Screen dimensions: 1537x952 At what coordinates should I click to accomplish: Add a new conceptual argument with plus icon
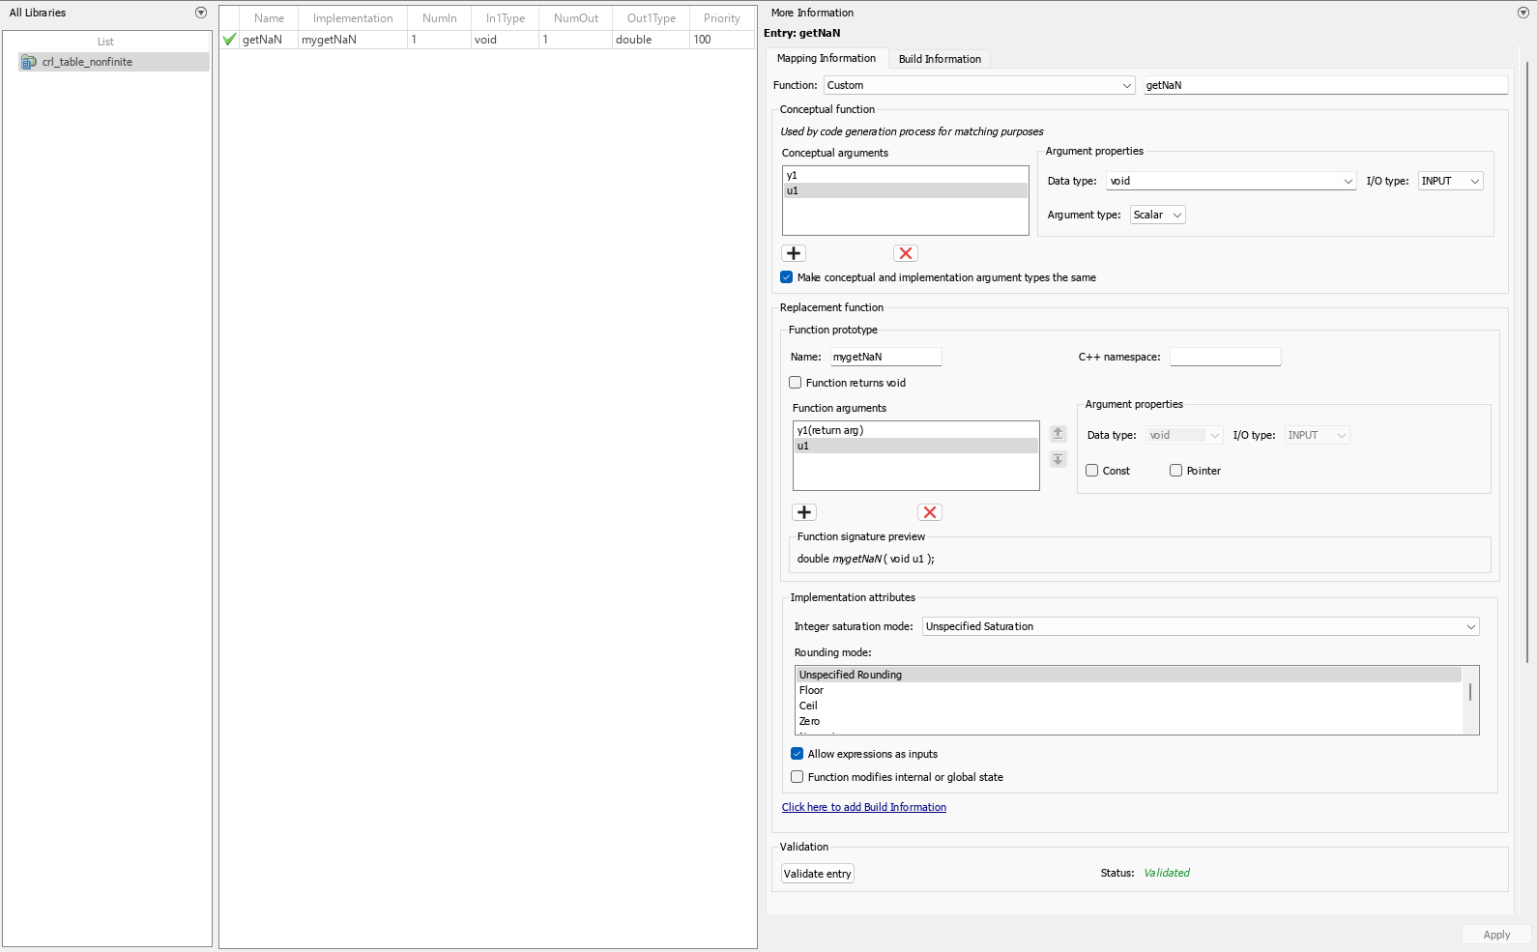click(794, 253)
